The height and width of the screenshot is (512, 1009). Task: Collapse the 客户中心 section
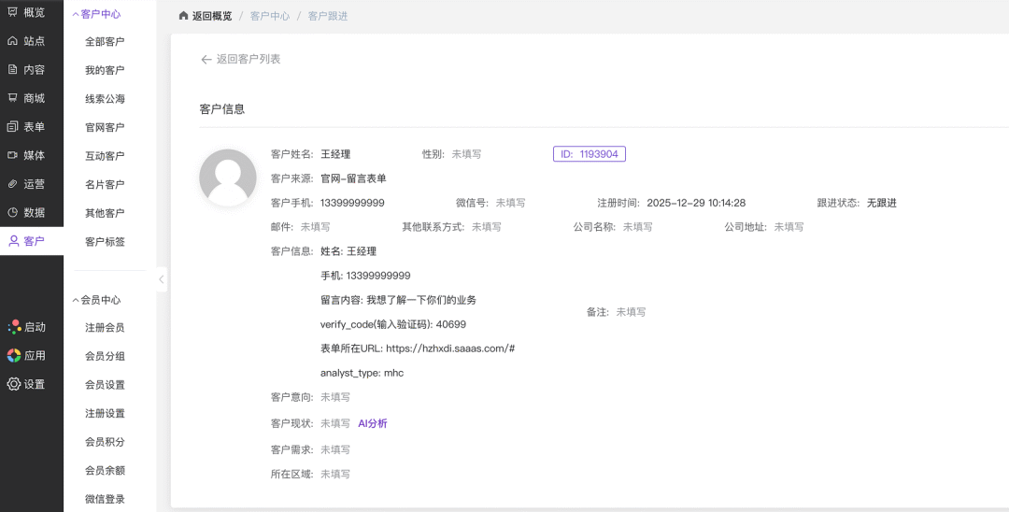pos(76,14)
